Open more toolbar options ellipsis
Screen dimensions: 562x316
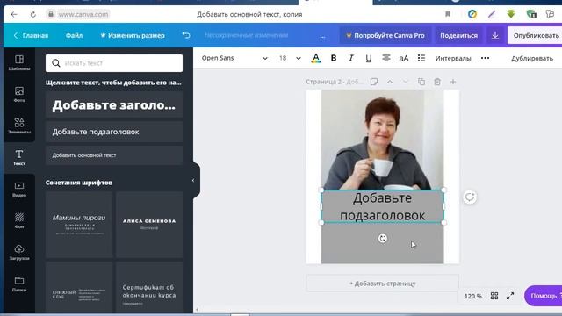(x=485, y=58)
